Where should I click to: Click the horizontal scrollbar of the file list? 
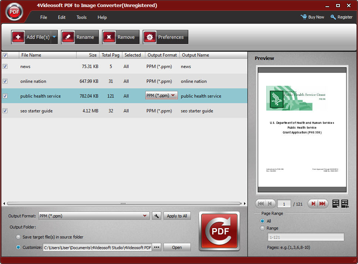(124, 203)
